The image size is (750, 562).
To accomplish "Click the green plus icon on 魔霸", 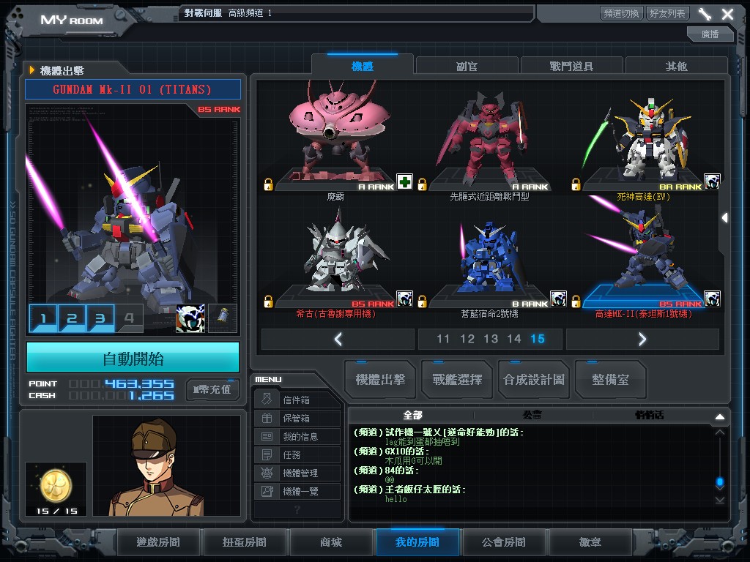I will click(404, 182).
